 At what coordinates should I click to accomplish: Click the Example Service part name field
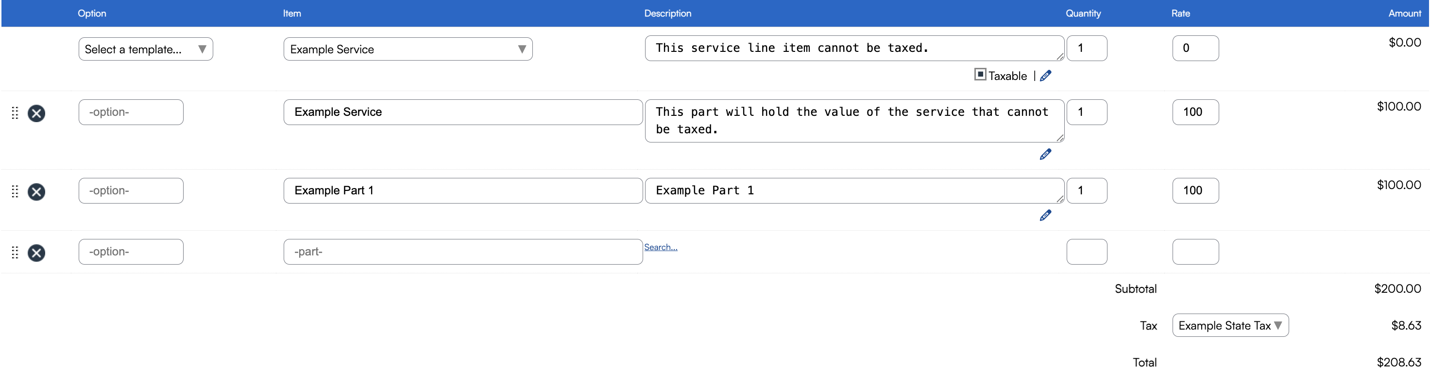pos(463,112)
